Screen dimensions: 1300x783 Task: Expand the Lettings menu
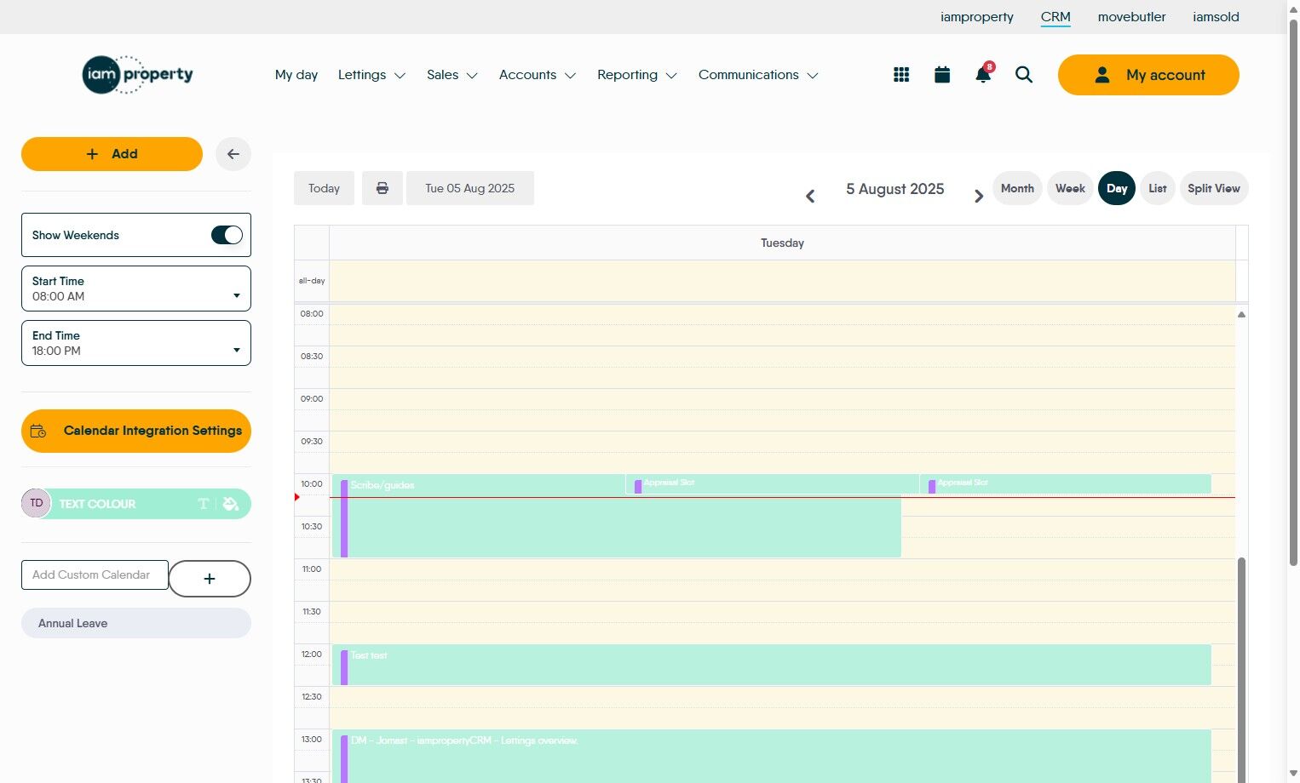(371, 75)
